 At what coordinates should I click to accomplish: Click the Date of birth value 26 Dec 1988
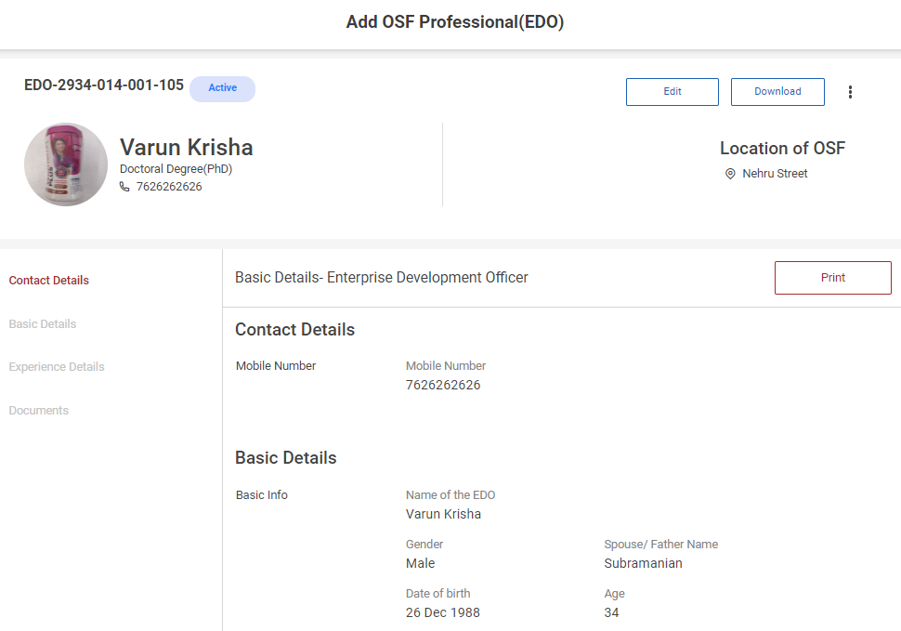tap(443, 612)
